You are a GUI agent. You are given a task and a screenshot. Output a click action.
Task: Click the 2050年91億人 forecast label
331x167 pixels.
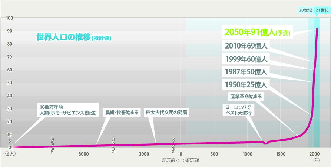257,33
